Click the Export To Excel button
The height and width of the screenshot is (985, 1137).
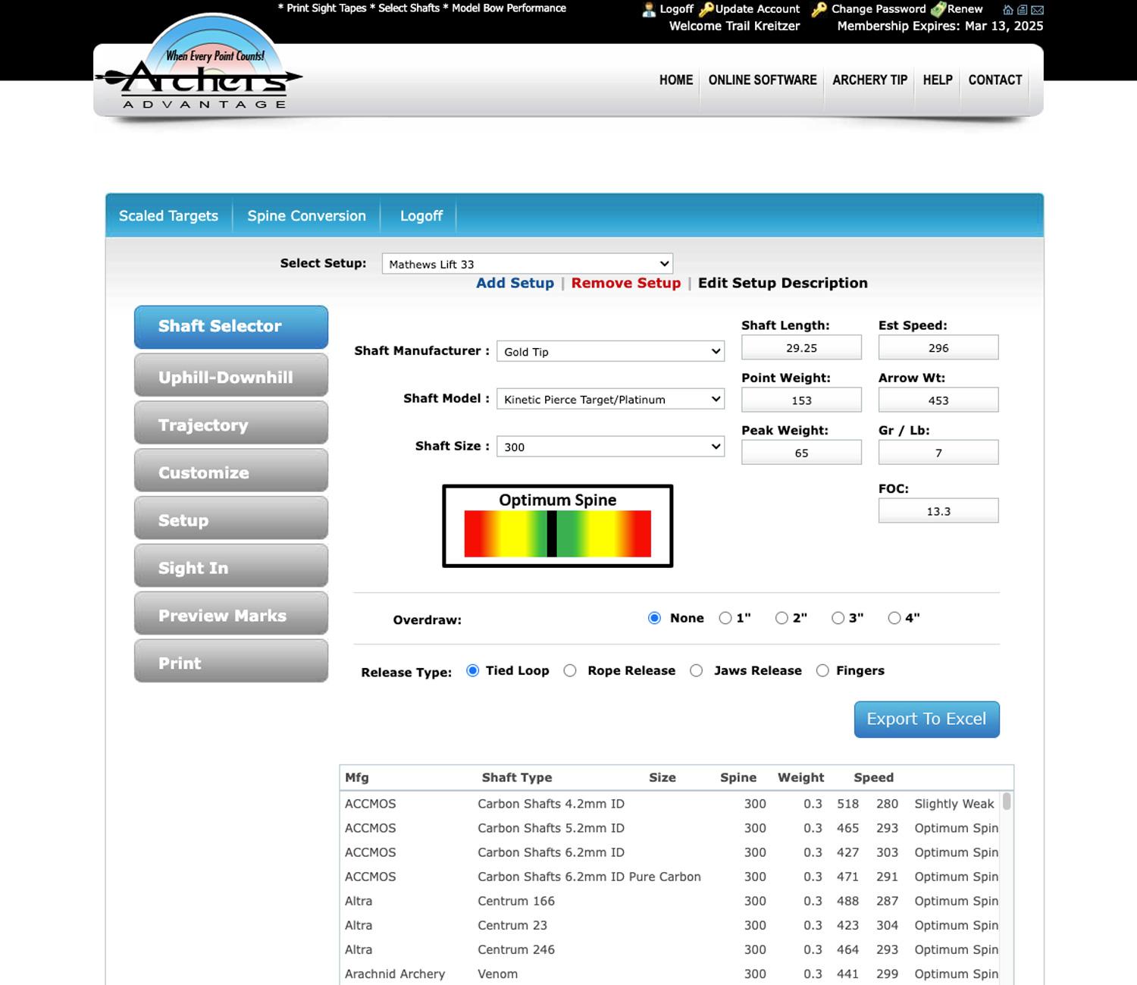click(x=926, y=719)
